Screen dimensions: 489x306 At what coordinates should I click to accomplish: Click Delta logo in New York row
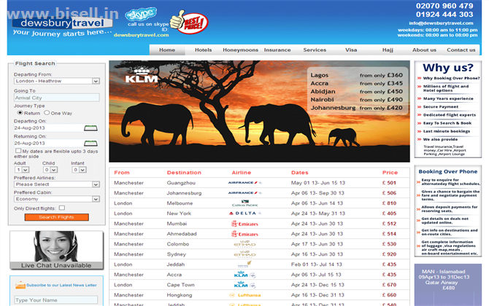(244, 213)
